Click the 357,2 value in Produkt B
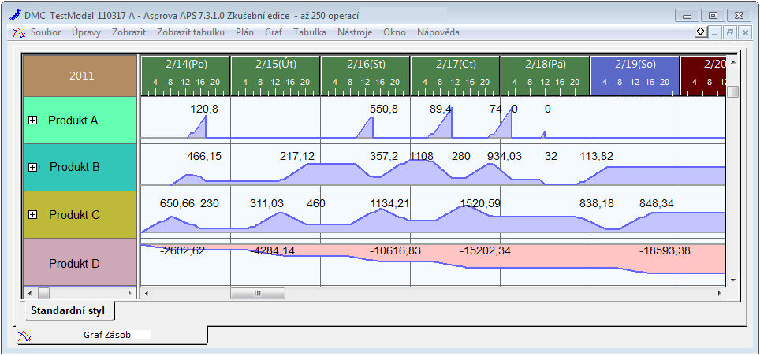Screen dimensions: 760x356 (x=384, y=157)
